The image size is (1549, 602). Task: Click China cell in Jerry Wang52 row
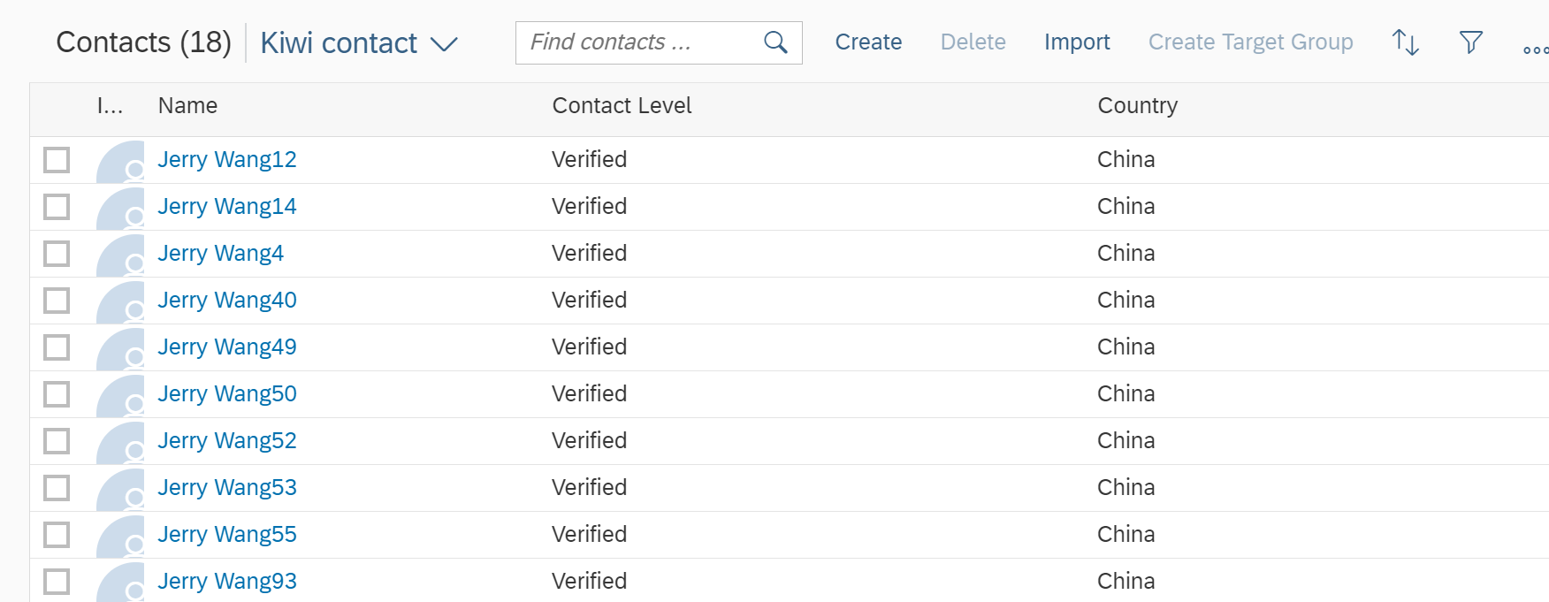click(x=1126, y=441)
